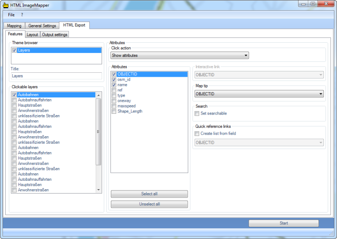Check the maxspeed attribute checkbox
The image size is (337, 239).
(114, 106)
